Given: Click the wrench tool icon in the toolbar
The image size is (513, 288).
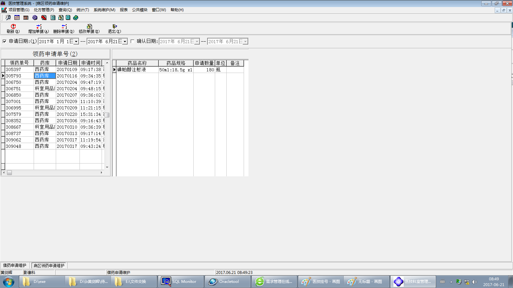Looking at the screenshot, I should pyautogui.click(x=8, y=18).
